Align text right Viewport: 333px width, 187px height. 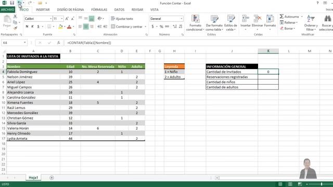[92, 26]
